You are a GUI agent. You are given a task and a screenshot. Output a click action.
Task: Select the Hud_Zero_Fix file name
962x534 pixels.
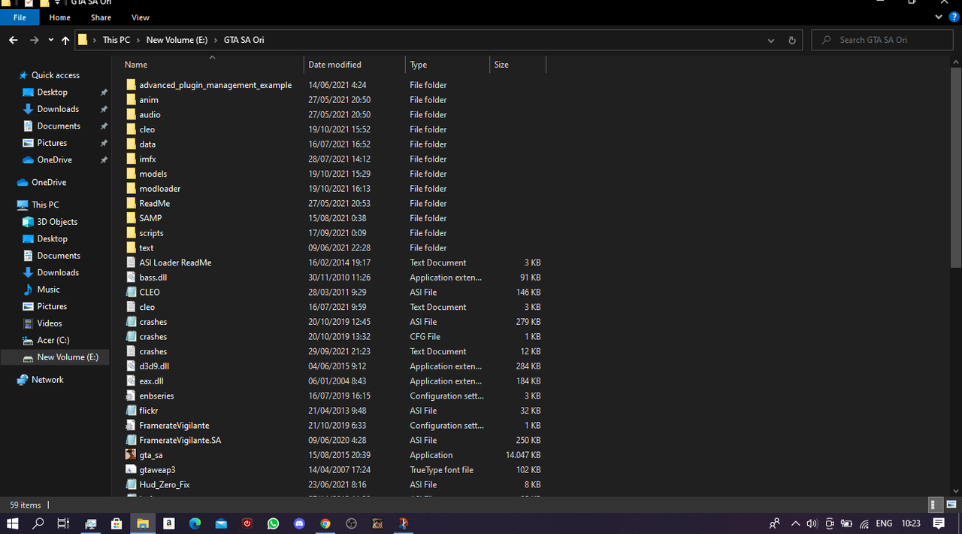[165, 484]
